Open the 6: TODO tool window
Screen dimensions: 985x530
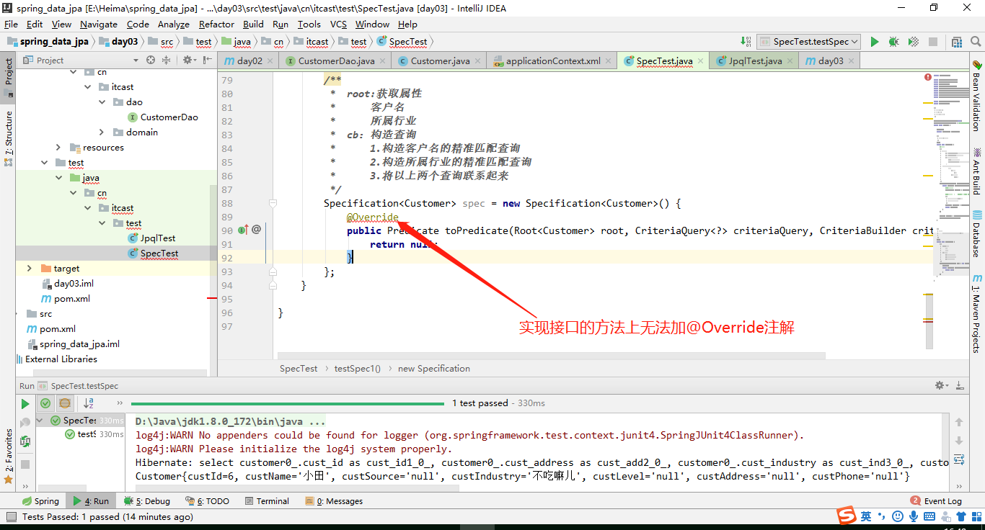pyautogui.click(x=208, y=501)
